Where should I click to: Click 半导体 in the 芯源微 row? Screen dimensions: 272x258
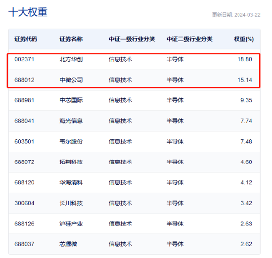coord(175,244)
